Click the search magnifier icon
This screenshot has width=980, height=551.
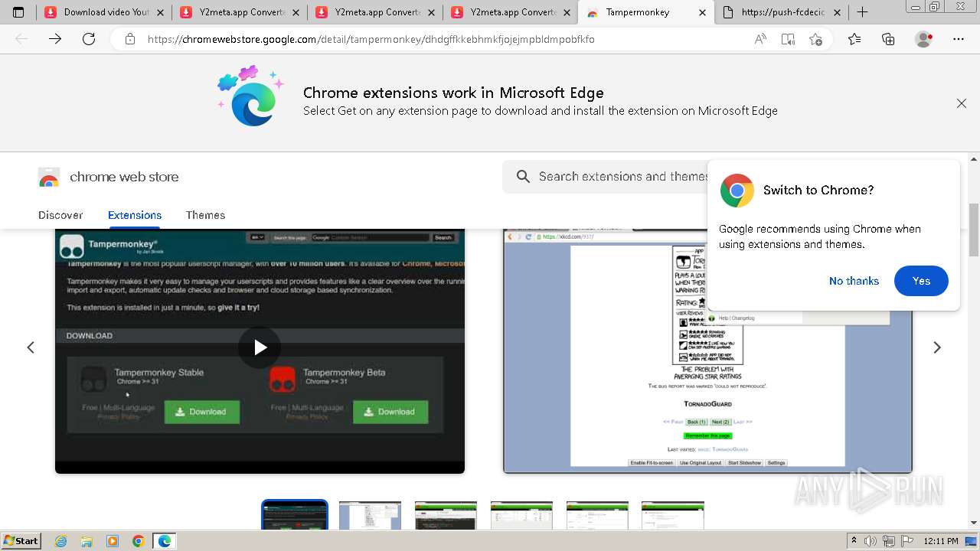coord(523,177)
